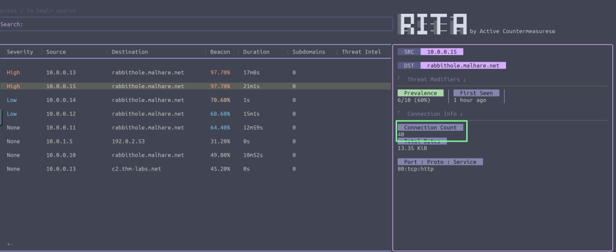This screenshot has height=252, width=616.
Task: Click the DST value rabbithole.malhare.net in details
Action: pyautogui.click(x=463, y=65)
